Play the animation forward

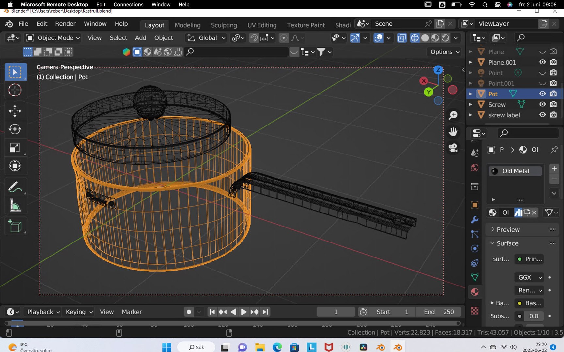click(244, 312)
